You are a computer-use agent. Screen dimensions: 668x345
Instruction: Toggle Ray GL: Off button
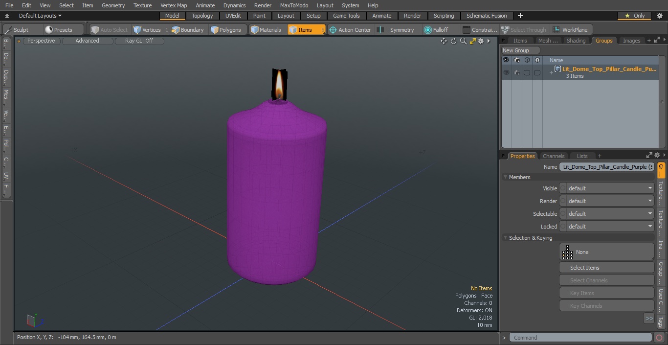[x=139, y=41]
